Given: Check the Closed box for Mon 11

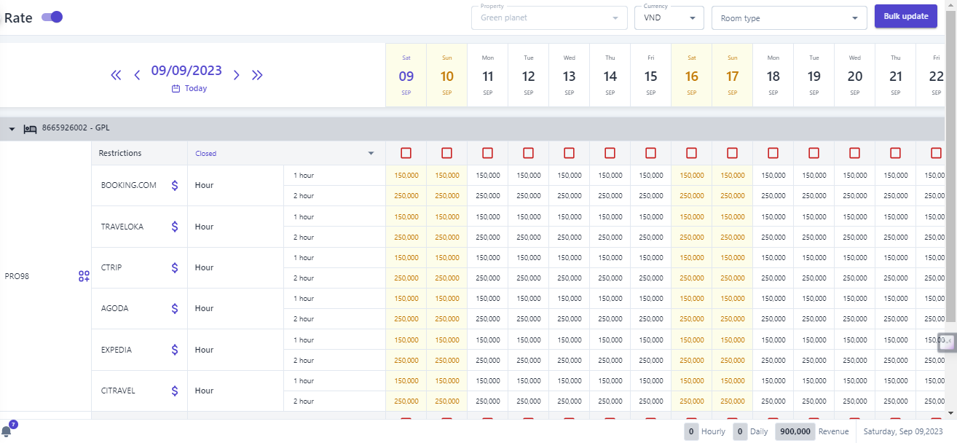Looking at the screenshot, I should pyautogui.click(x=488, y=153).
